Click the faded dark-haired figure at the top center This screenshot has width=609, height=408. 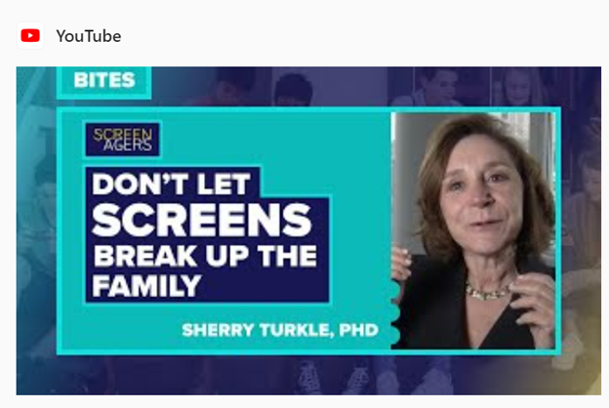pyautogui.click(x=293, y=90)
